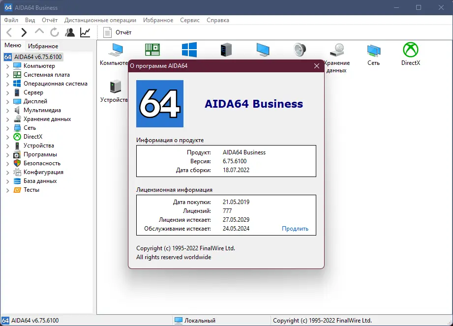Open the Дисплей monitor icon
453x326 pixels.
point(263,49)
